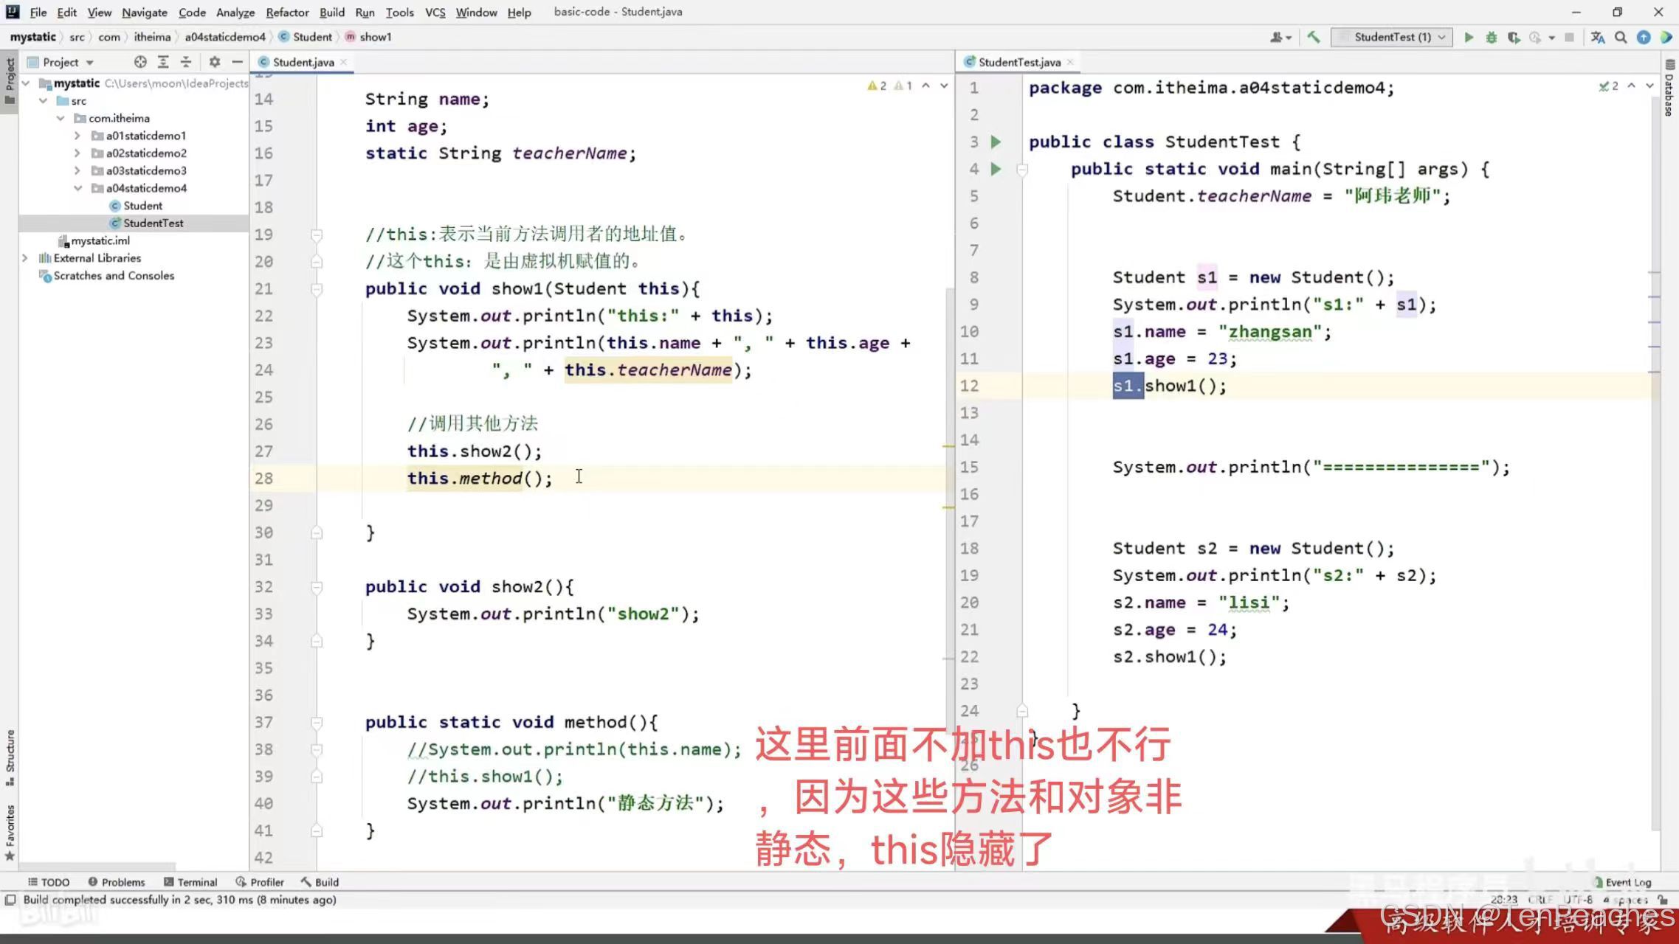This screenshot has height=944, width=1679.
Task: Click the Translate icon in the toolbar
Action: pyautogui.click(x=1598, y=37)
